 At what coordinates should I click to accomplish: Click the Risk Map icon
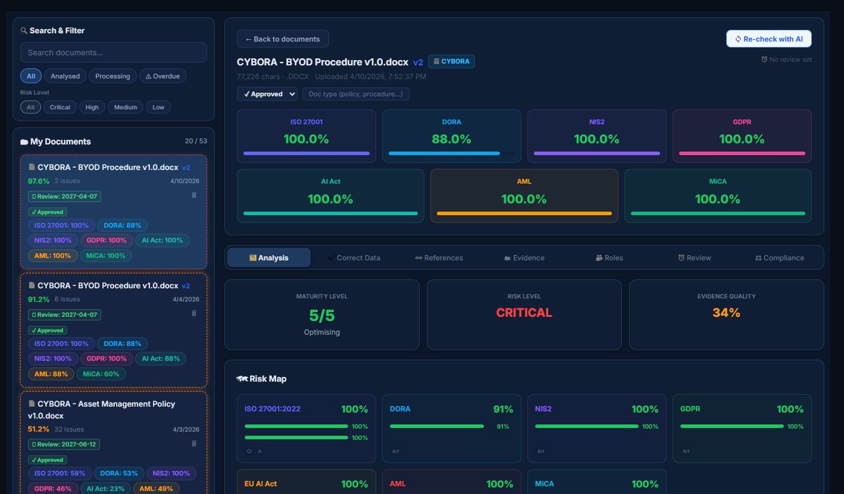(x=242, y=379)
